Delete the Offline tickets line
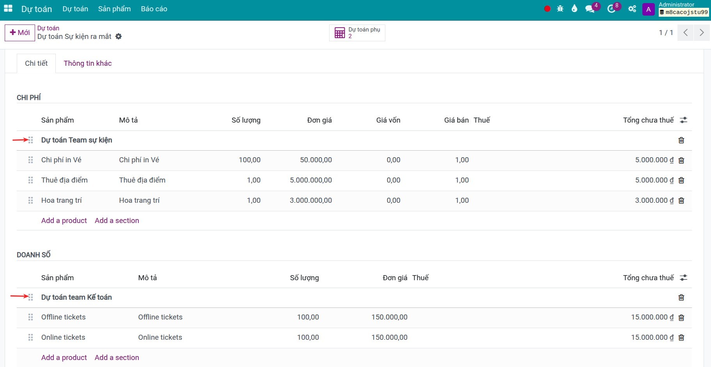Image resolution: width=711 pixels, height=367 pixels. click(681, 318)
